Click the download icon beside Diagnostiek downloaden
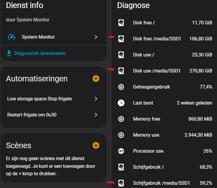This screenshot has height=188, width=217. coord(9,53)
